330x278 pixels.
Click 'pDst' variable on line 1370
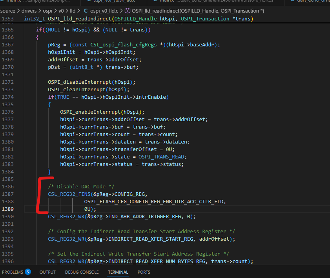(54, 67)
